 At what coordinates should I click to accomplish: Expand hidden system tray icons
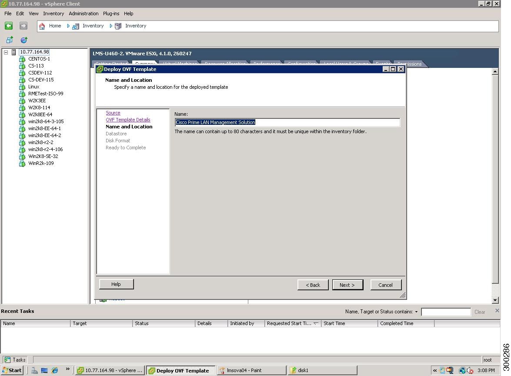(x=435, y=370)
